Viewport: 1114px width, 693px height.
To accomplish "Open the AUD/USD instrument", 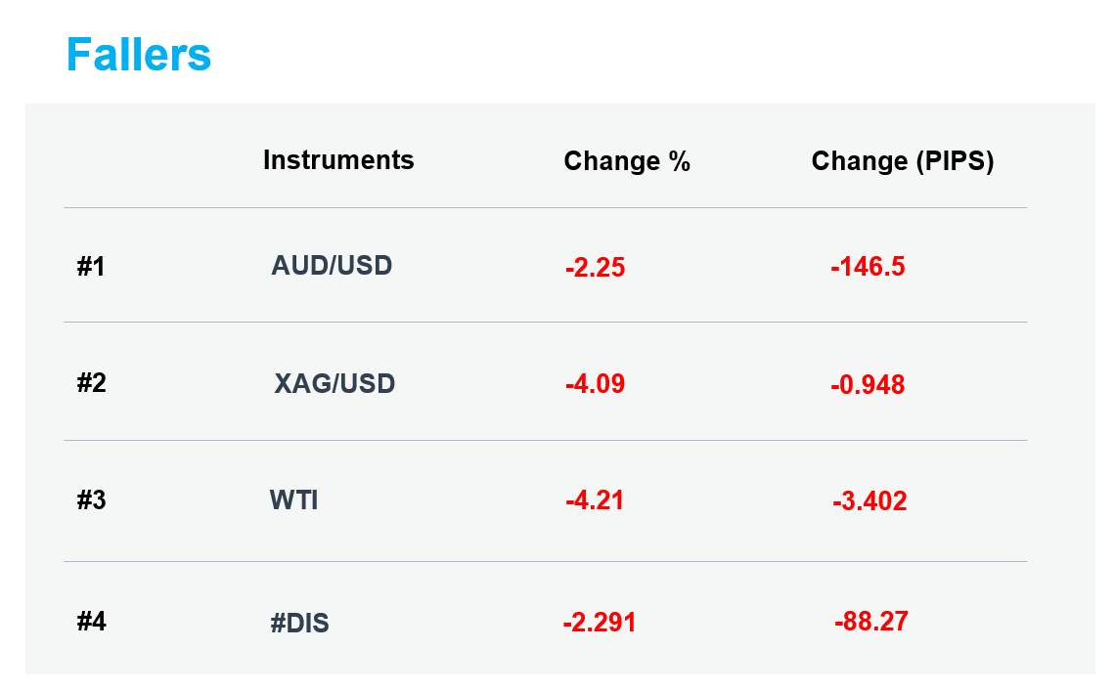I will pyautogui.click(x=332, y=266).
